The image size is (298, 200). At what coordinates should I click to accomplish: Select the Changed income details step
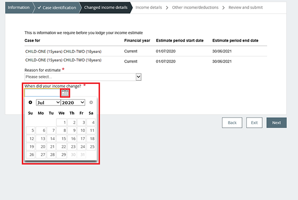click(x=105, y=7)
